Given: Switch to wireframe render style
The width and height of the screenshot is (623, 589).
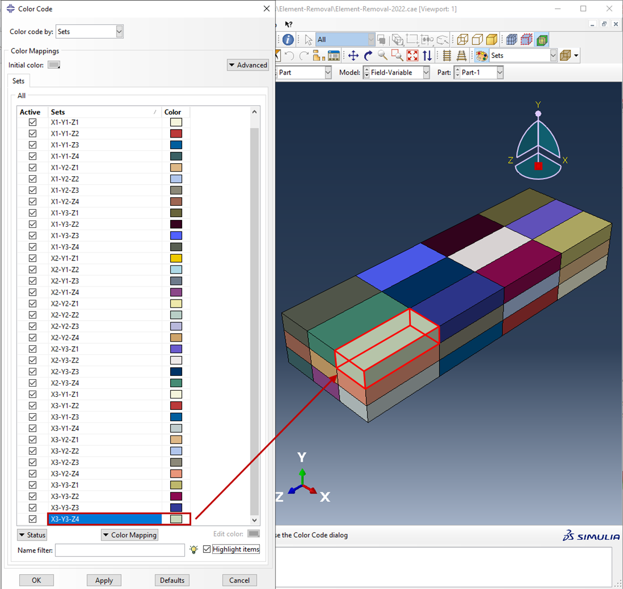Looking at the screenshot, I should coord(463,40).
